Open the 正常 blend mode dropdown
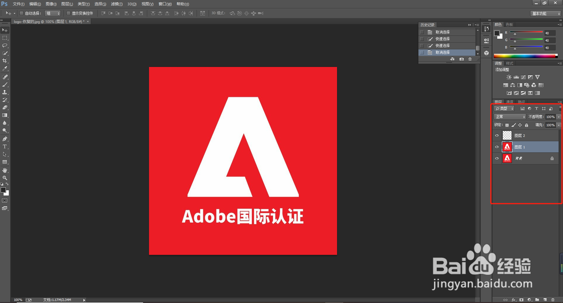 tap(510, 117)
